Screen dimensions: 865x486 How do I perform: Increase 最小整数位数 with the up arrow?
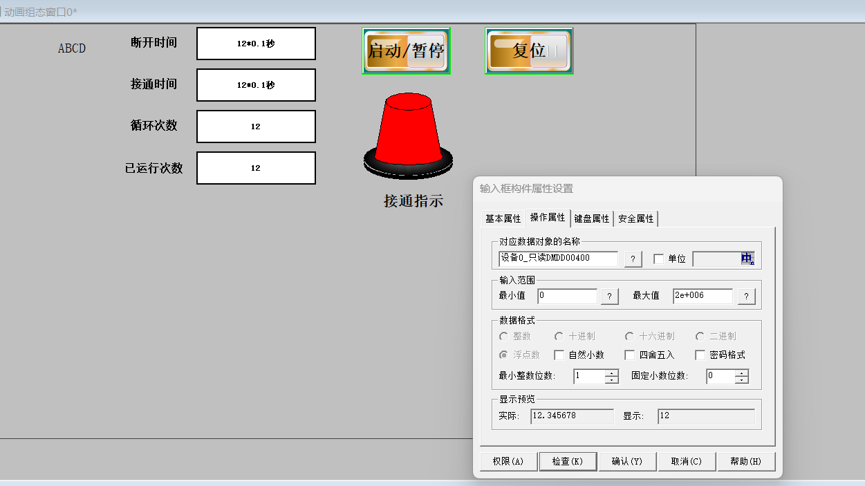pyautogui.click(x=611, y=373)
